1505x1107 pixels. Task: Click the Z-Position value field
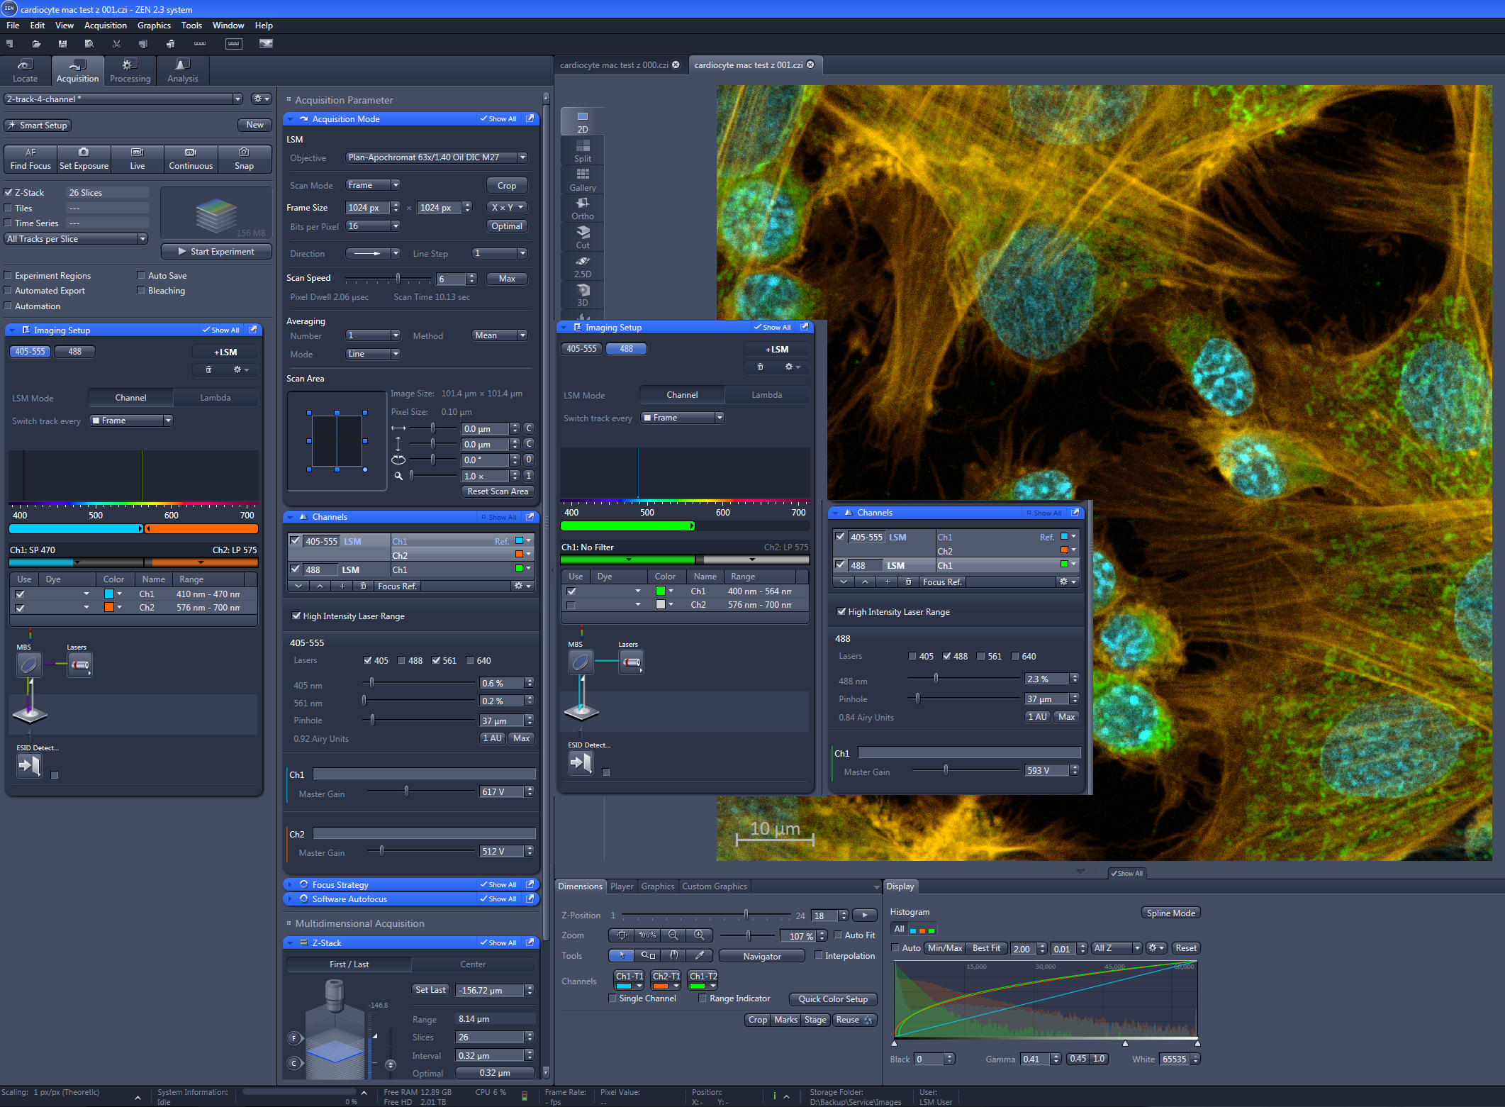click(824, 916)
